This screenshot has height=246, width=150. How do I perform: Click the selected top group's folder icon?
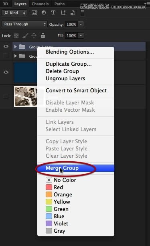tap(22, 47)
